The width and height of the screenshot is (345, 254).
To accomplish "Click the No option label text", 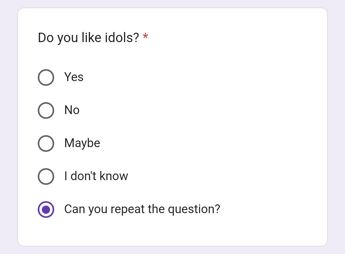I will tap(72, 110).
